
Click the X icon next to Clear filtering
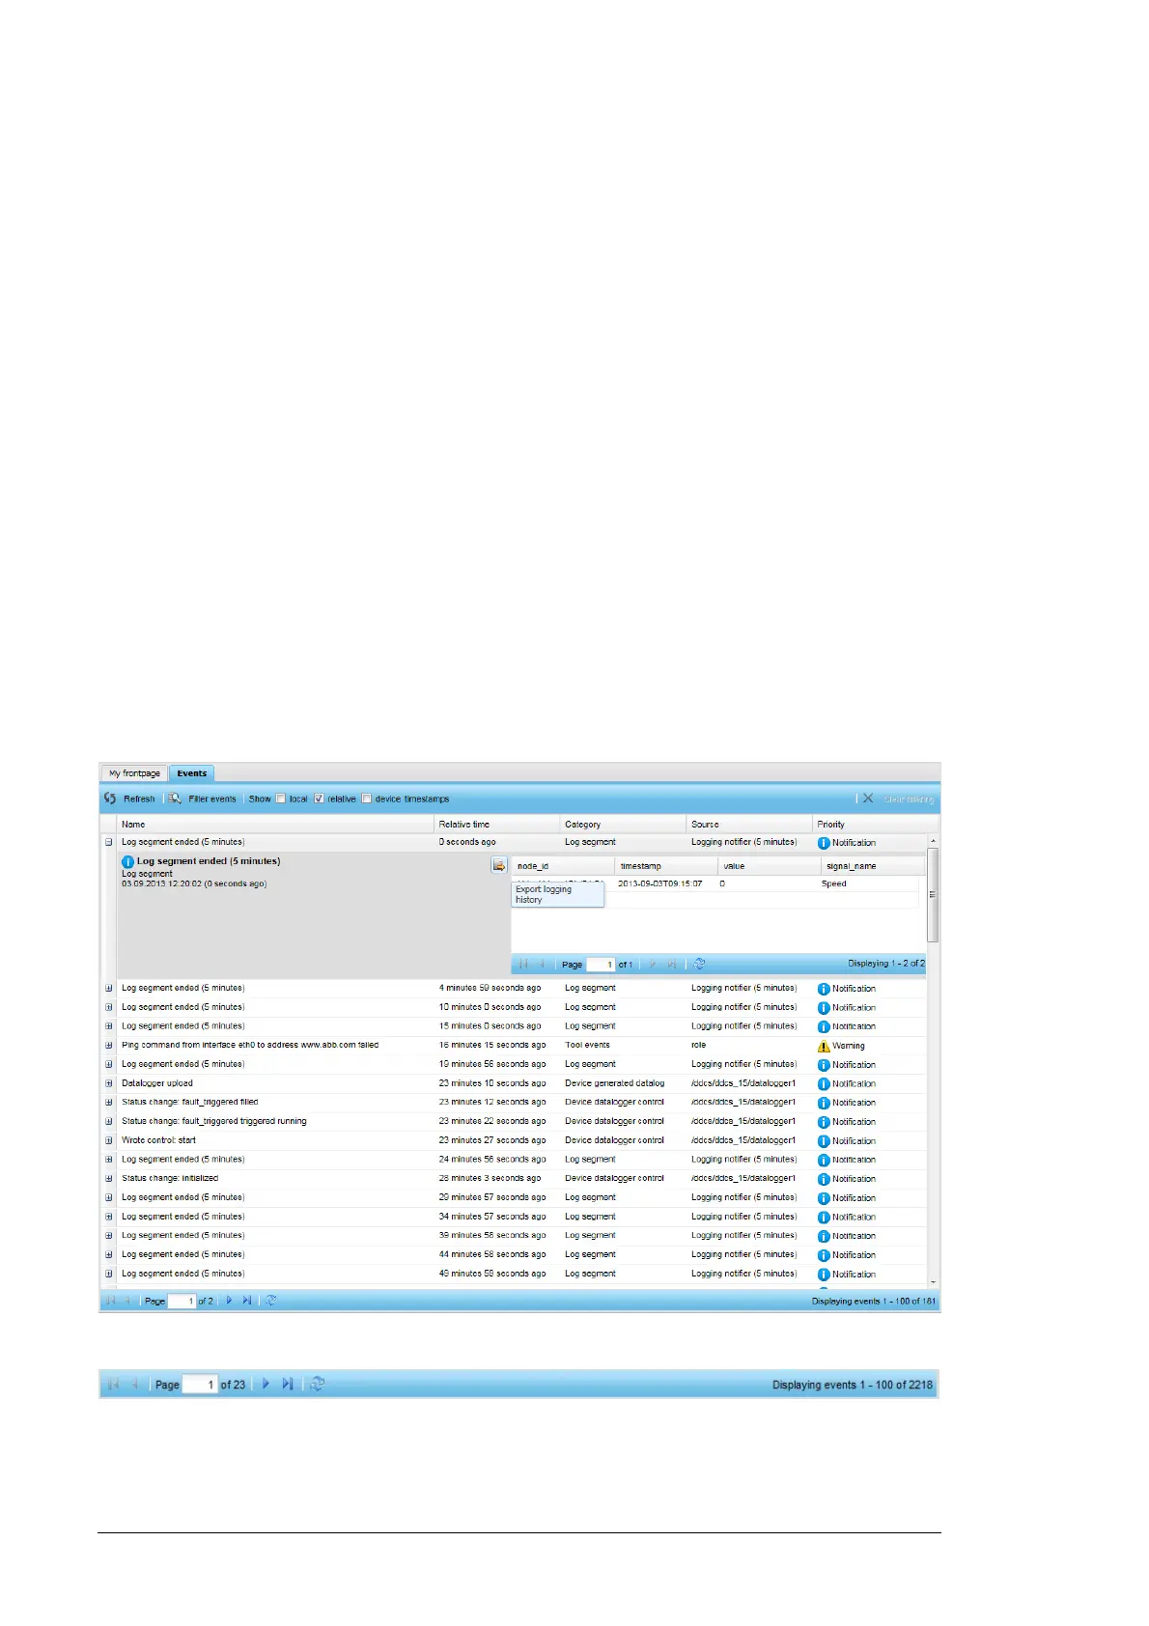coord(868,799)
